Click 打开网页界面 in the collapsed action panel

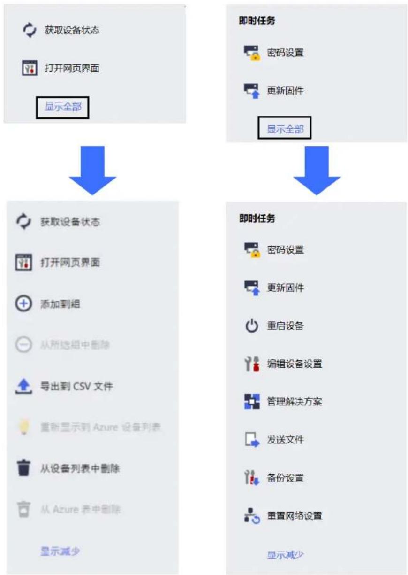coord(72,69)
